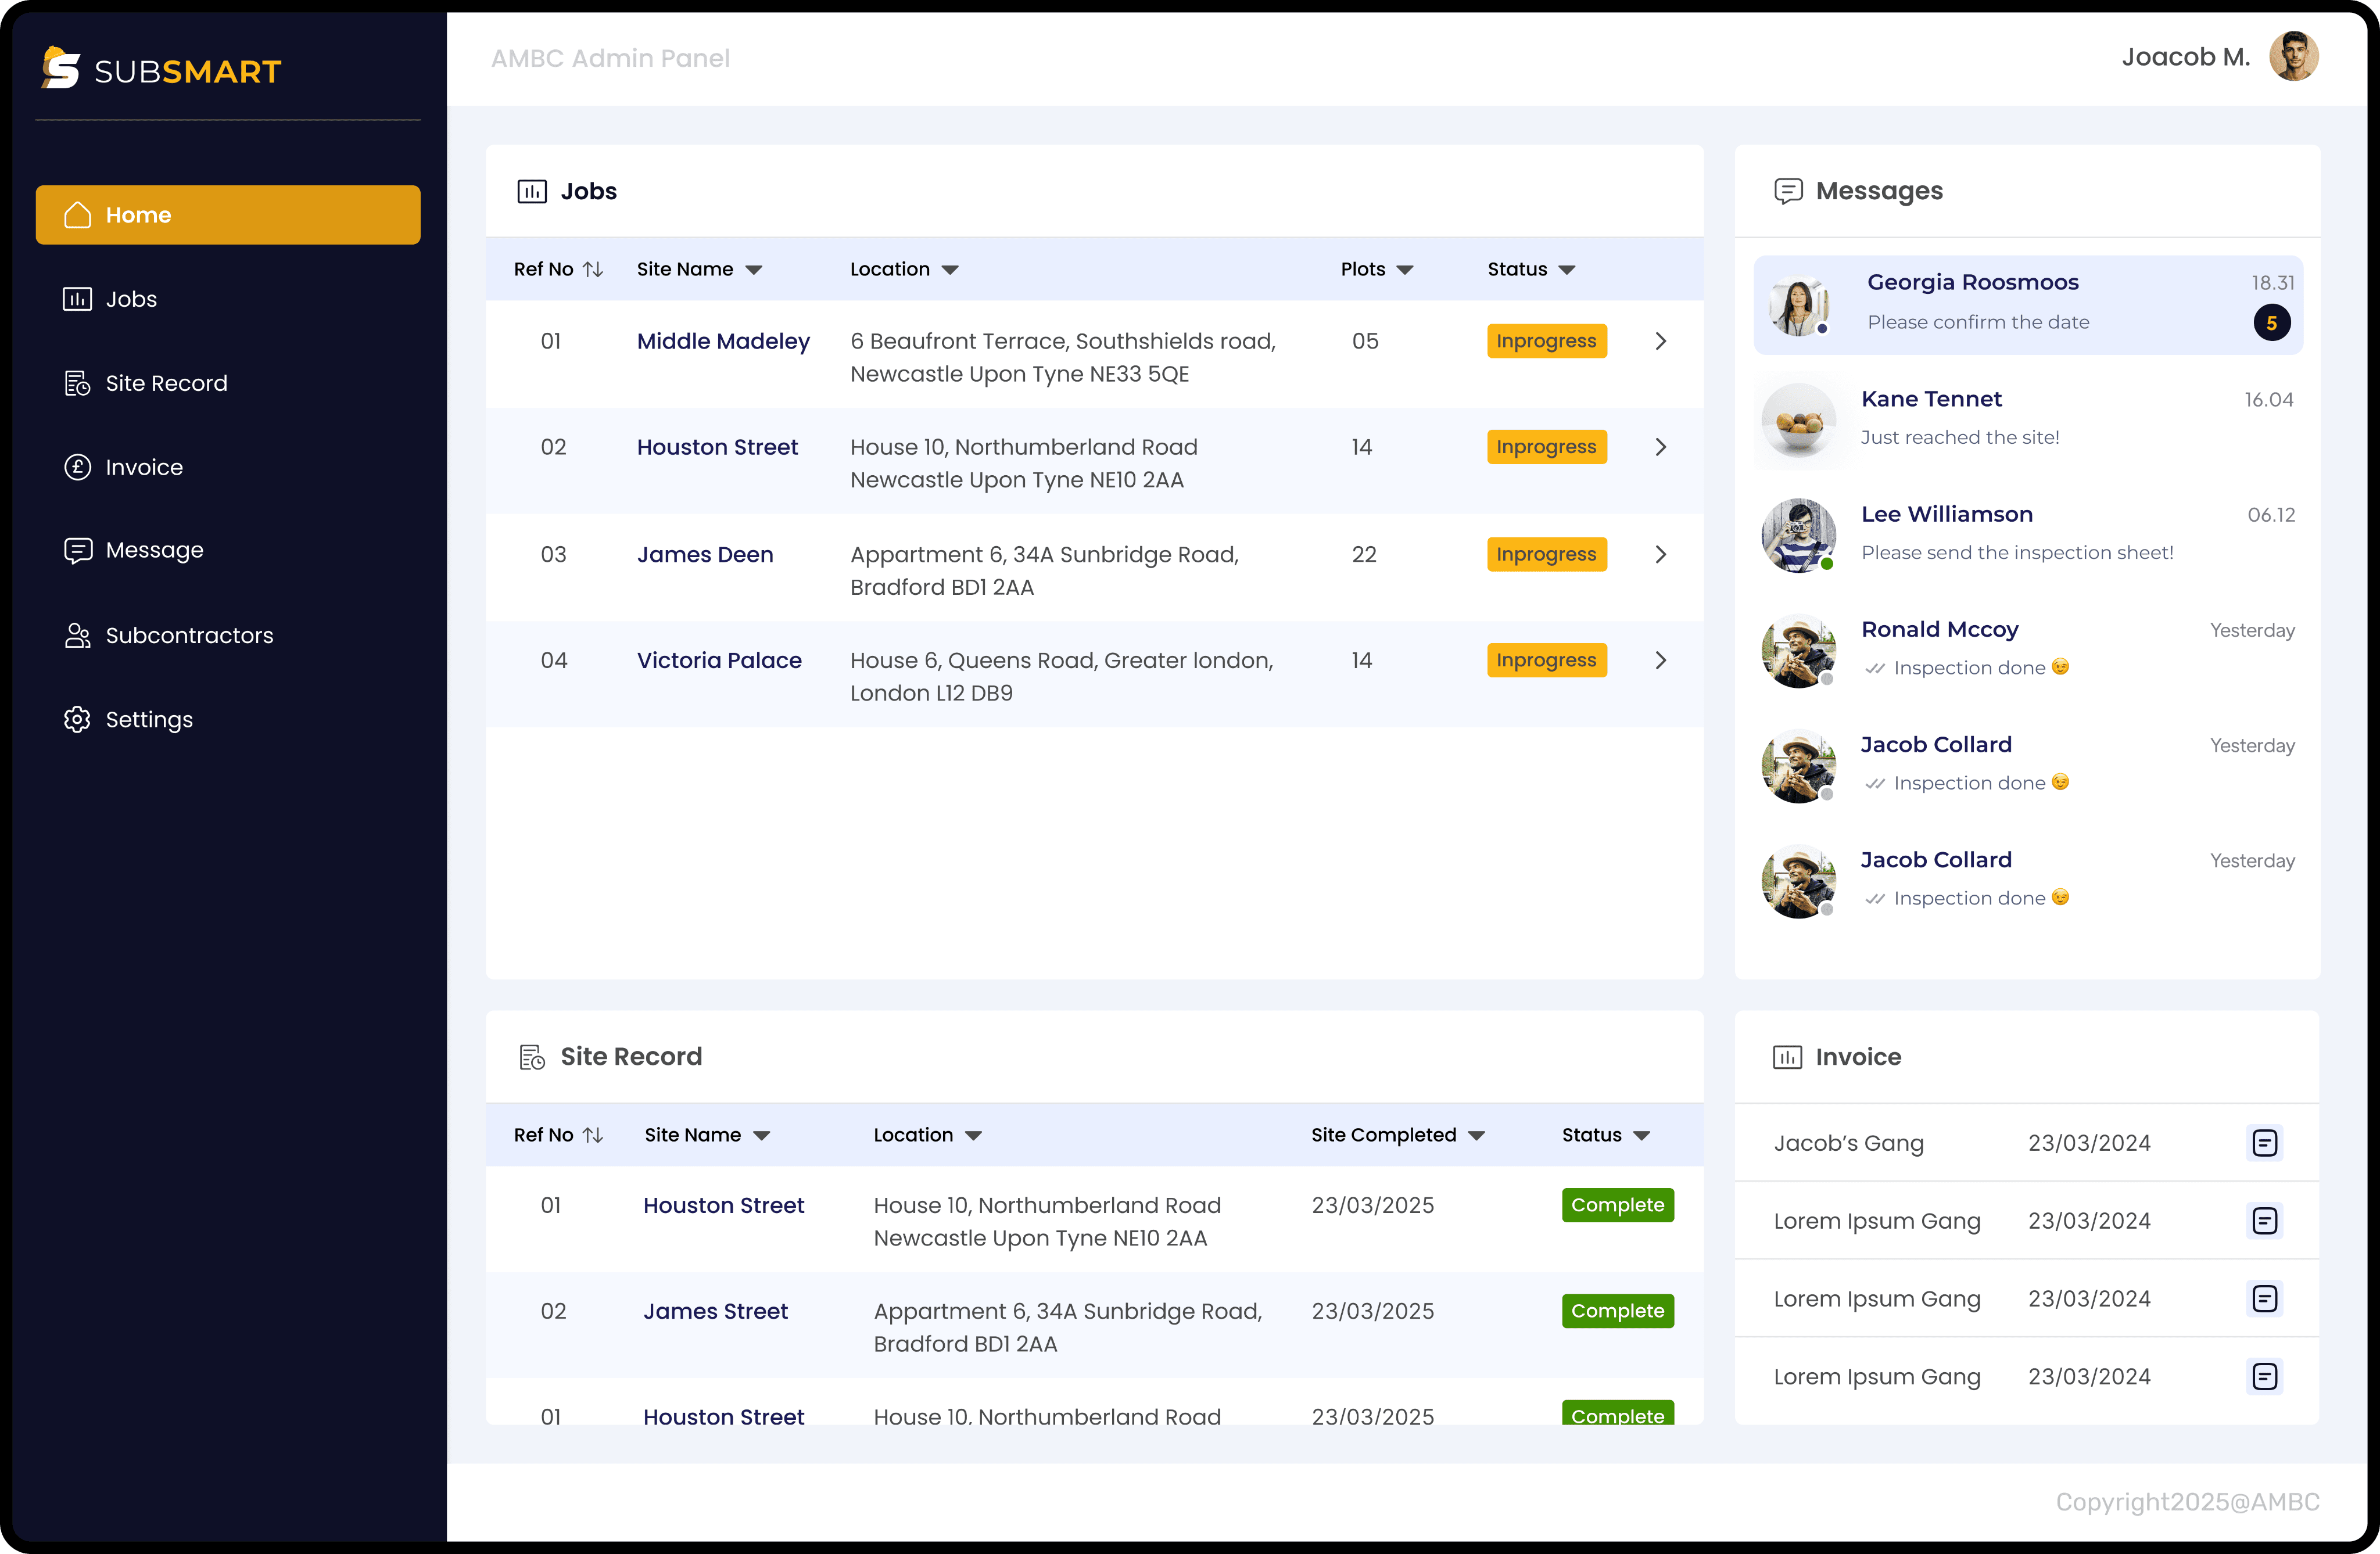Open invoice document icon for Jacob's Gang
The image size is (2380, 1554).
point(2264,1143)
